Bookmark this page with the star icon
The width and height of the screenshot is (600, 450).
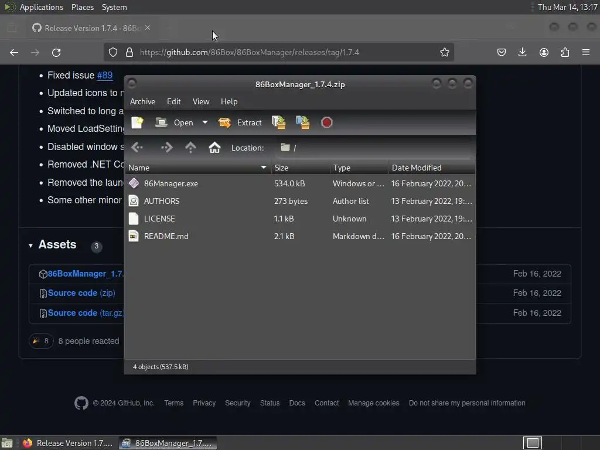(444, 52)
